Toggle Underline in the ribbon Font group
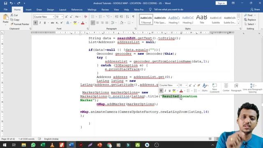The width and height of the screenshot is (263, 148). click(45, 23)
